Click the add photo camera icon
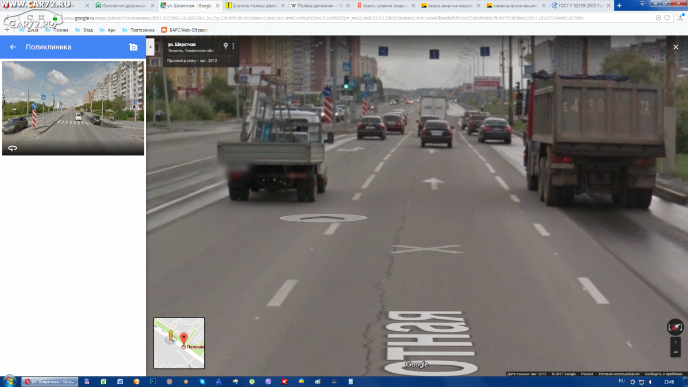The image size is (688, 387). 134,47
